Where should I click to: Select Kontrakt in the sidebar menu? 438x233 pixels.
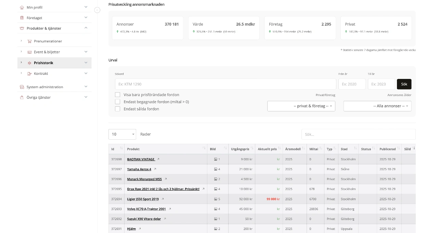pos(41,73)
